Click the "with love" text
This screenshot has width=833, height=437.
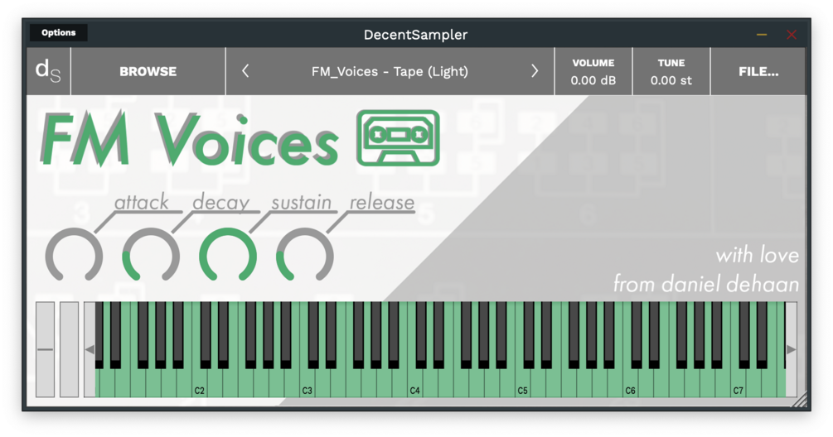pyautogui.click(x=757, y=255)
